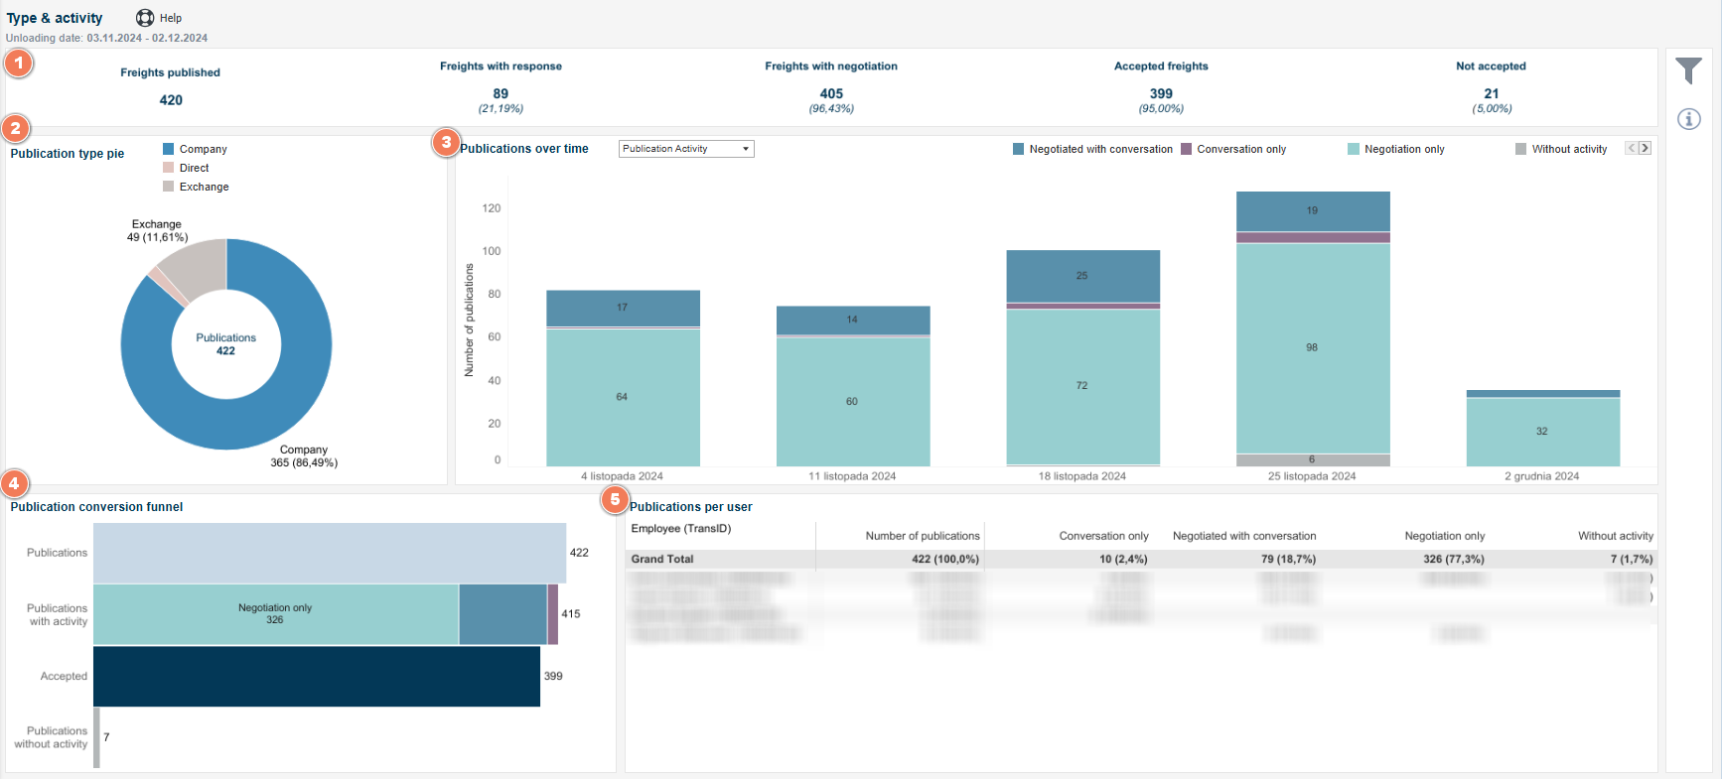Click the Direct legend color swatch
Viewport: 1722px width, 779px height.
(169, 168)
